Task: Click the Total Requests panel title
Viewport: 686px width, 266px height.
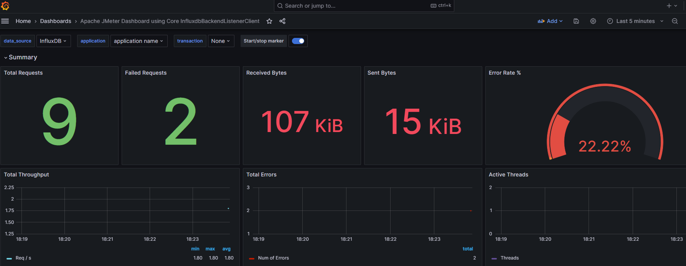Action: tap(23, 73)
